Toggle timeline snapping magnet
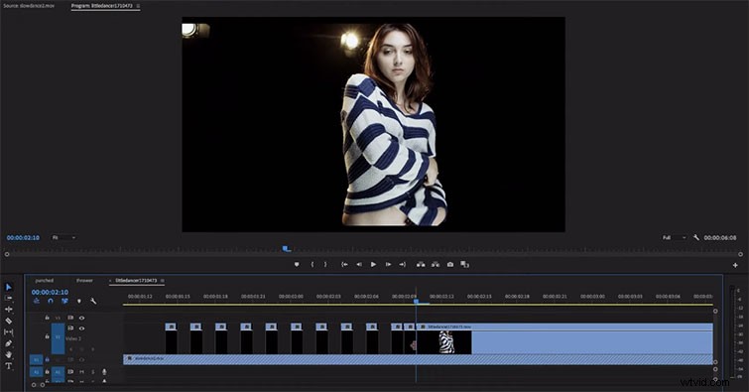The image size is (749, 392). [51, 301]
